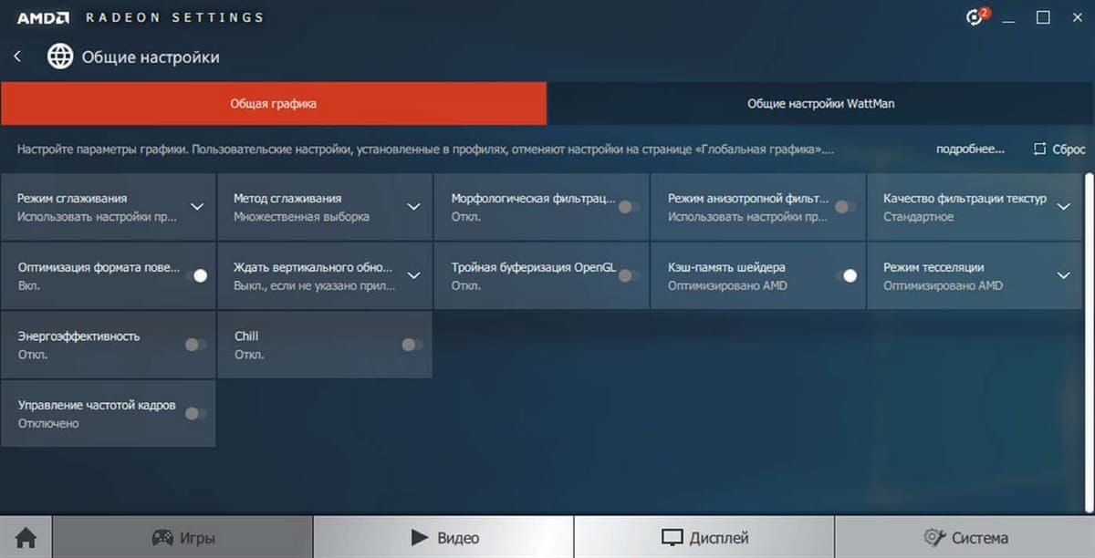
Task: Disable Оптимизация формата поверхности switch
Action: click(196, 275)
